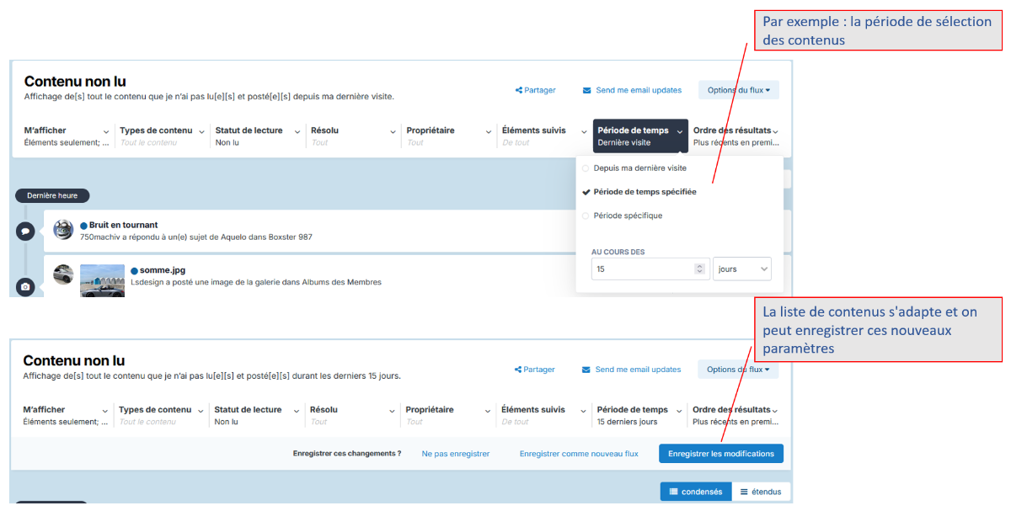Open Période de temps filter tab in upper panel
This screenshot has width=1011, height=511.
coord(640,136)
